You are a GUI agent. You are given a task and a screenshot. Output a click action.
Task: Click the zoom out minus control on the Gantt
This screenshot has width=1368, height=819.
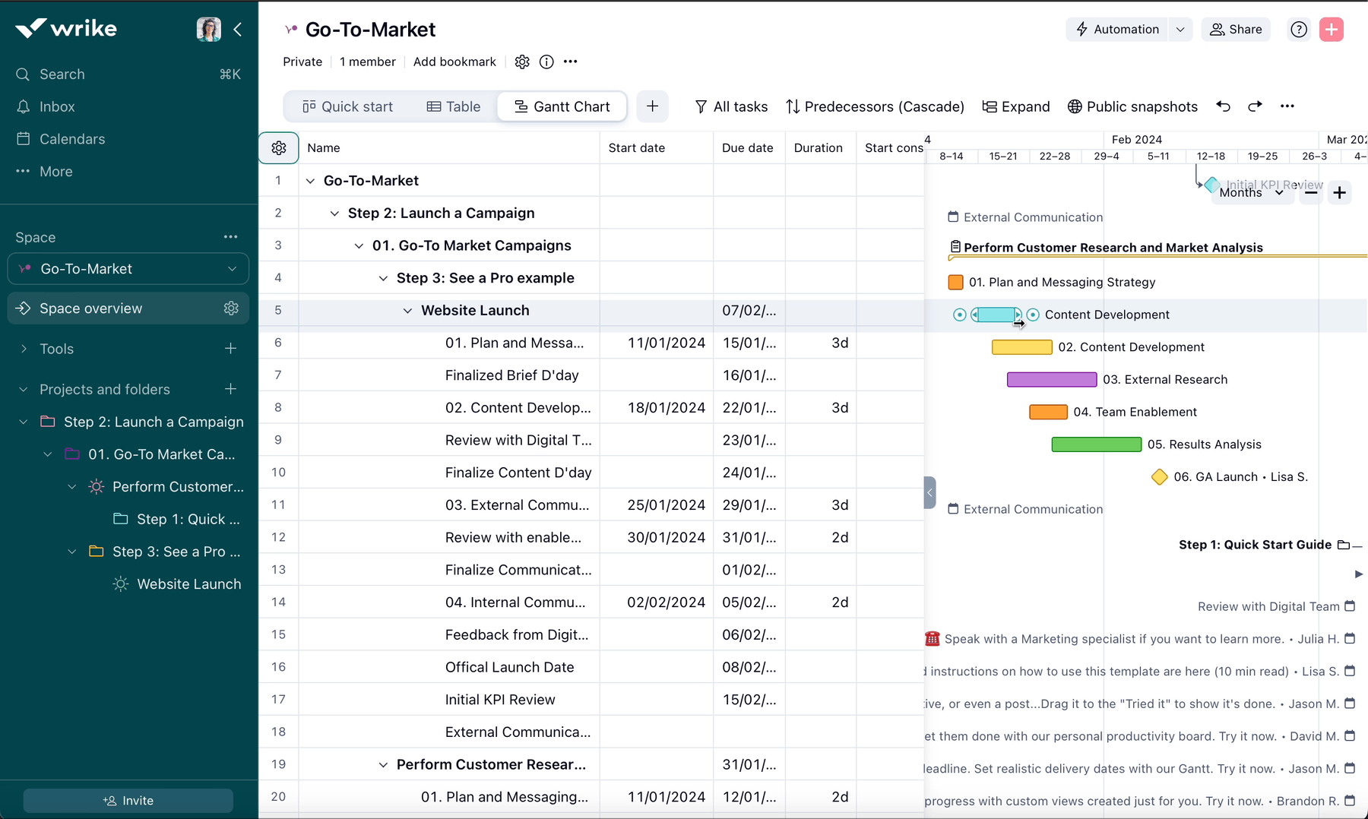coord(1310,192)
